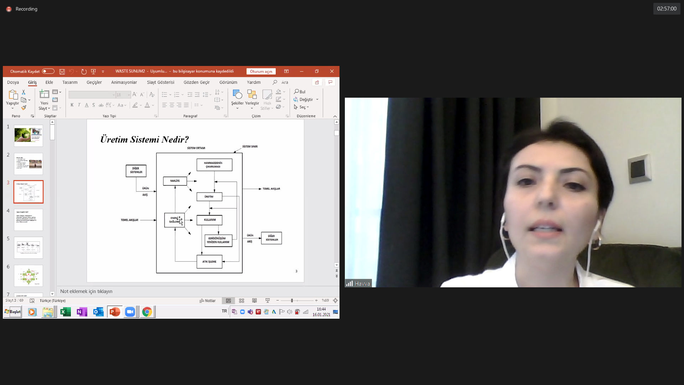Toggle the Notlar notes pane

[207, 301]
